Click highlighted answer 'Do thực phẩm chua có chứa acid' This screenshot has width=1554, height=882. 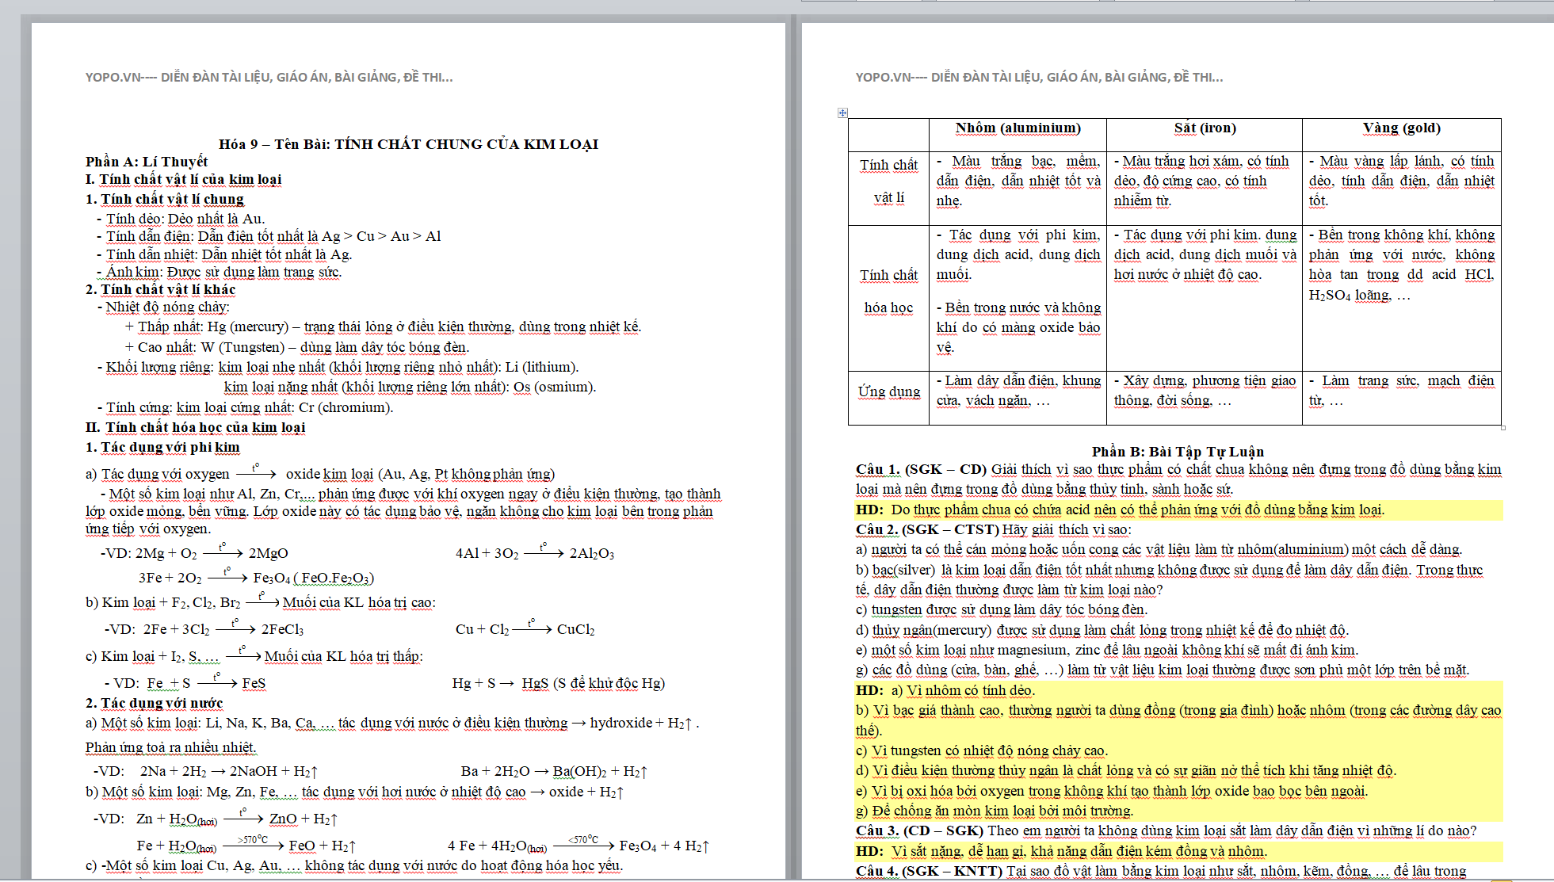[1138, 510]
